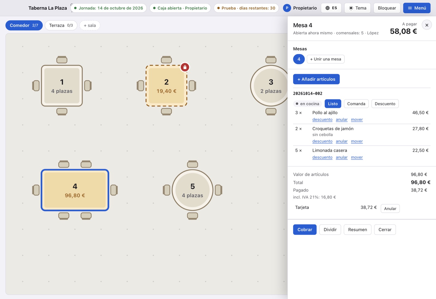436x299 pixels.
Task: Click + Añadir artículos button
Action: 316,79
